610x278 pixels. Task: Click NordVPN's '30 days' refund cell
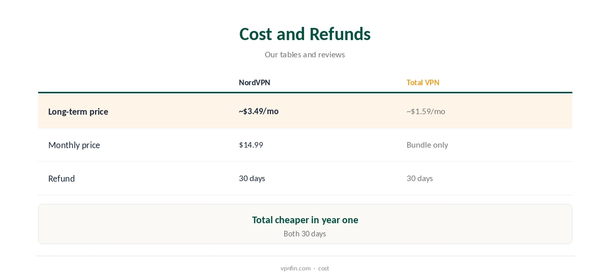252,178
